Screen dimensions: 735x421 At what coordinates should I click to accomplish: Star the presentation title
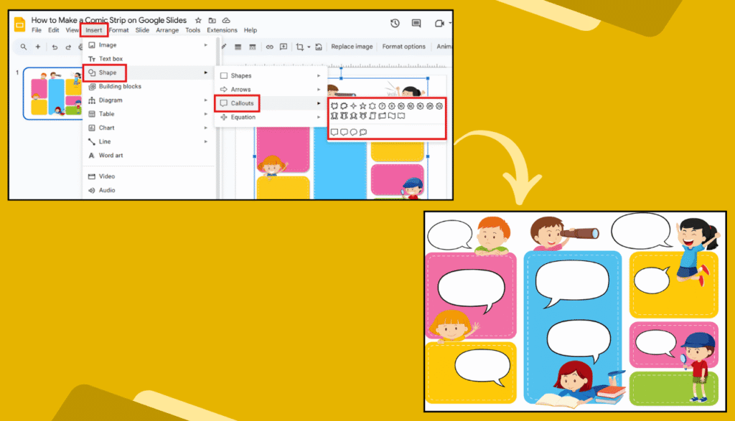click(x=198, y=20)
